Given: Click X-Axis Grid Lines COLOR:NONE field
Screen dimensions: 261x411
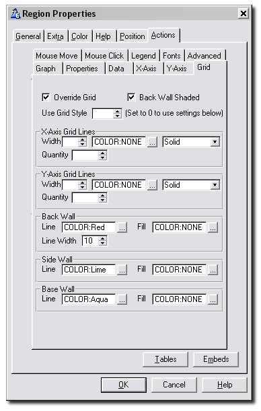Looking at the screenshot, I should point(119,142).
